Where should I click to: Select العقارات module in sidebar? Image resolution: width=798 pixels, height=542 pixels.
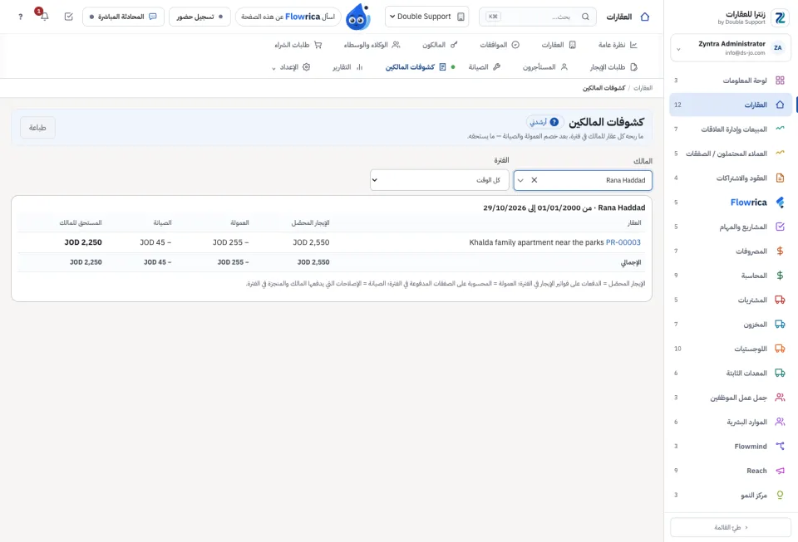click(x=731, y=105)
